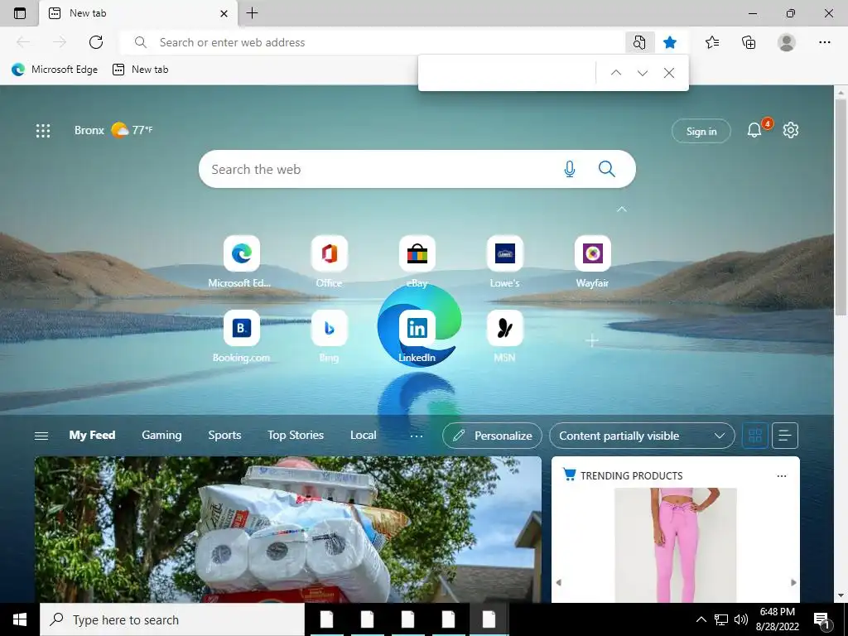Click the Sign in button
This screenshot has width=848, height=636.
(x=701, y=131)
